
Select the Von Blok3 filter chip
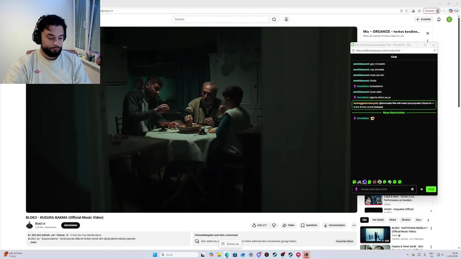pyautogui.click(x=378, y=220)
